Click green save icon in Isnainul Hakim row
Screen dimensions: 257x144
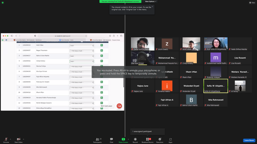tap(102, 98)
